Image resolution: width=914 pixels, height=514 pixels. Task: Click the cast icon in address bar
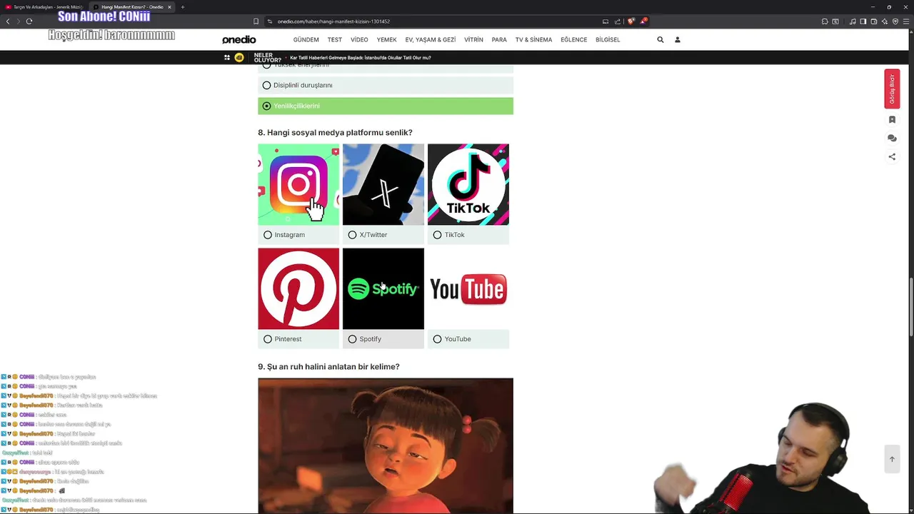click(606, 21)
